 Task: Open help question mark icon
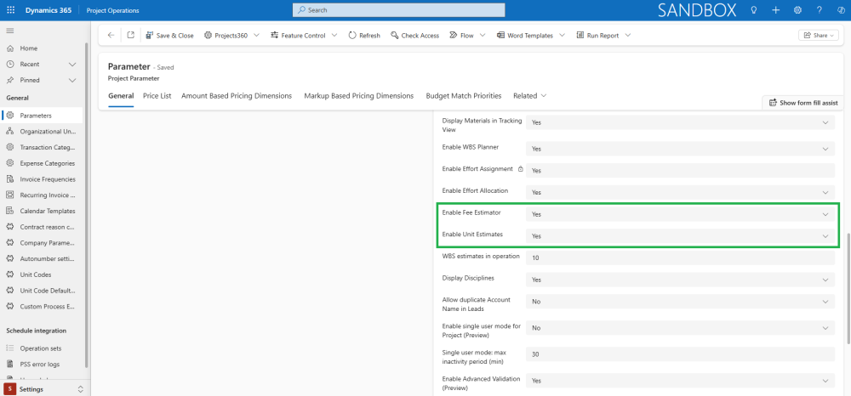tap(819, 10)
